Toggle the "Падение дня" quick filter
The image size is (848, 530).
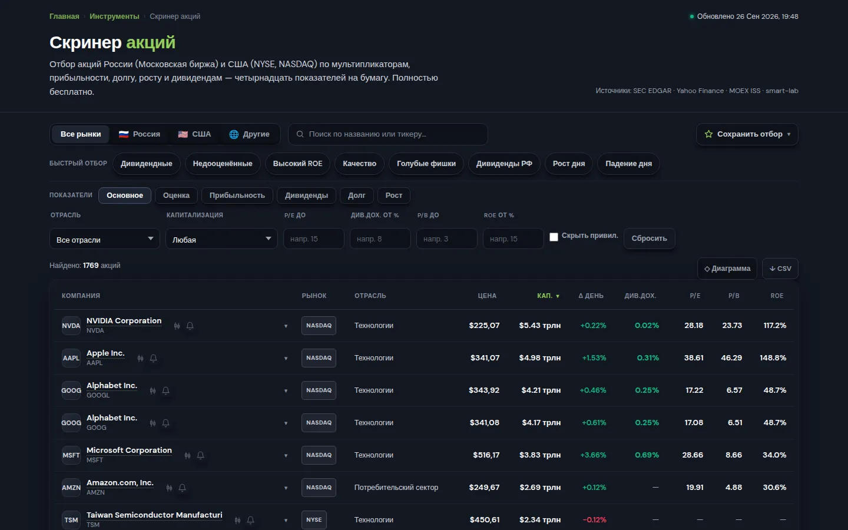point(628,164)
